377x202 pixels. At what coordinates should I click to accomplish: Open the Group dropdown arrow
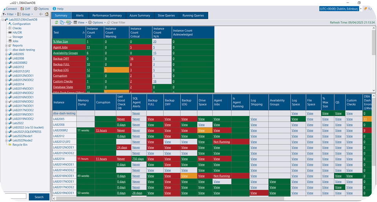point(32,15)
